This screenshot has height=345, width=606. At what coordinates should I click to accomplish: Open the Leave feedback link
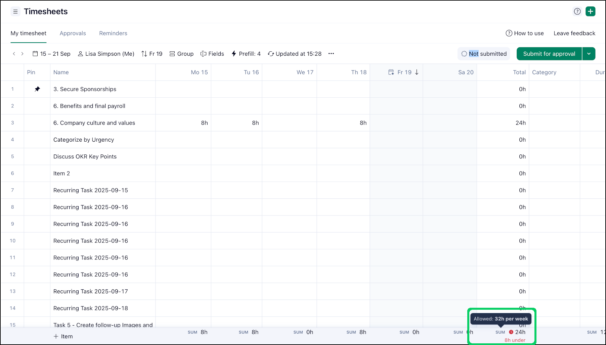[574, 33]
